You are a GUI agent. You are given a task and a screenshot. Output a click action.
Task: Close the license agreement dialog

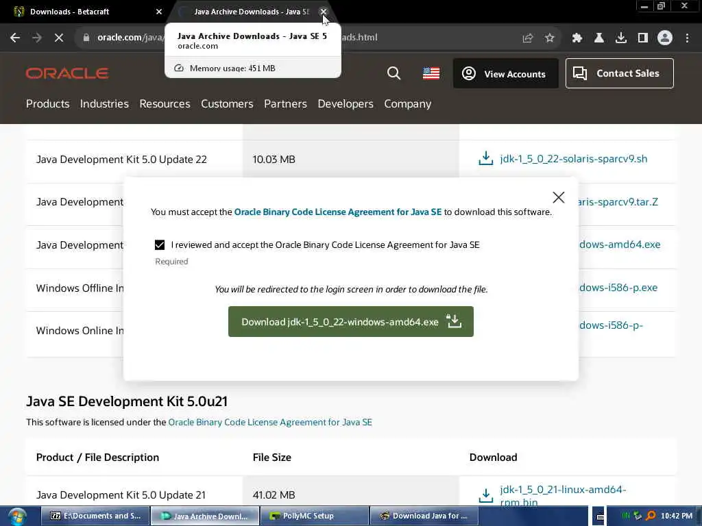click(558, 197)
